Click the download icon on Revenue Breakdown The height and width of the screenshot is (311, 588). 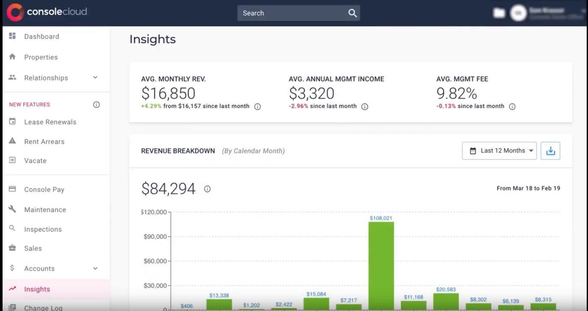point(550,150)
